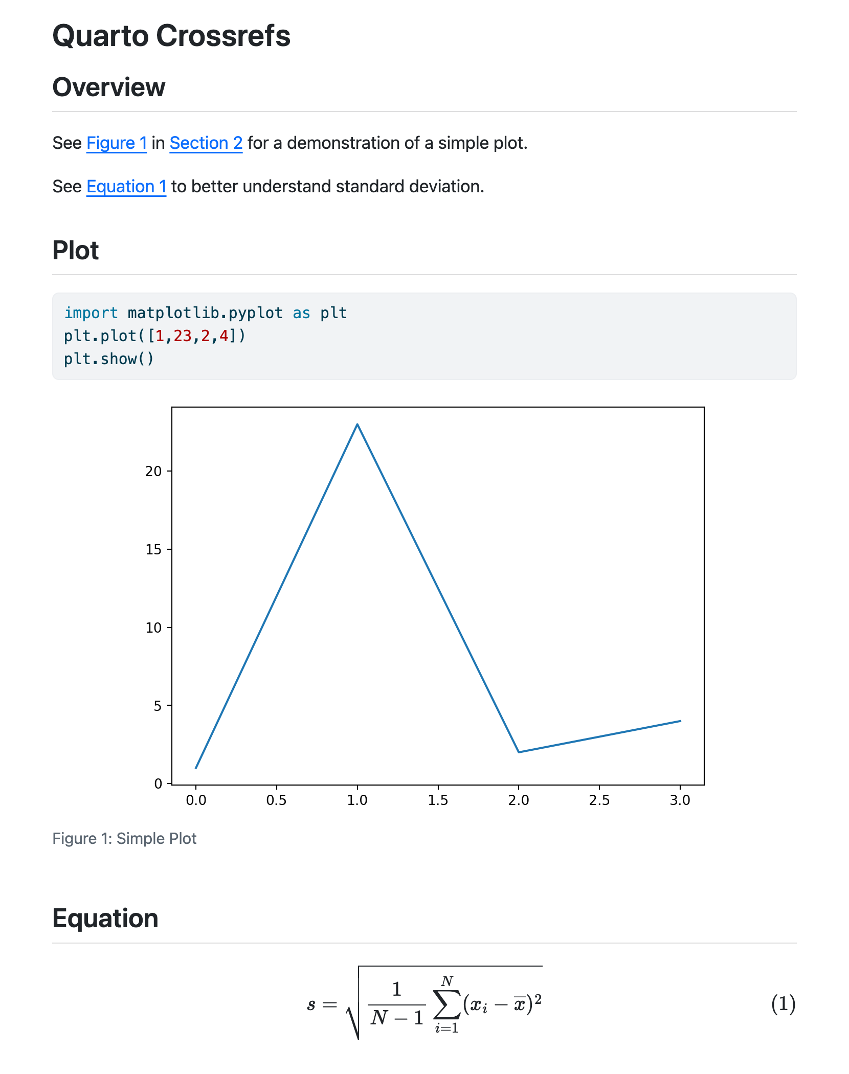The image size is (849, 1074).
Task: Place cursor on plt.show() code line
Action: point(108,359)
